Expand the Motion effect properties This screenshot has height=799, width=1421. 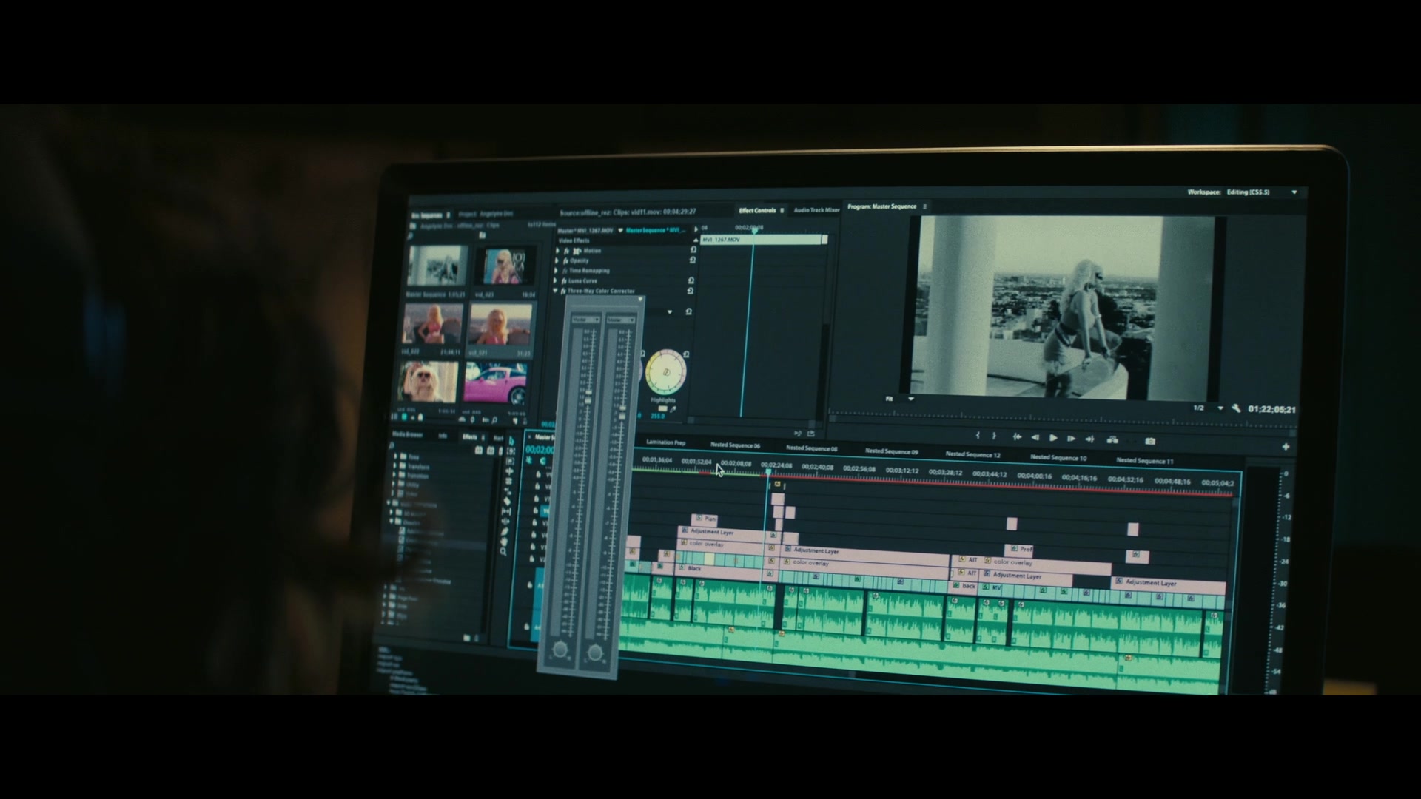click(x=557, y=251)
